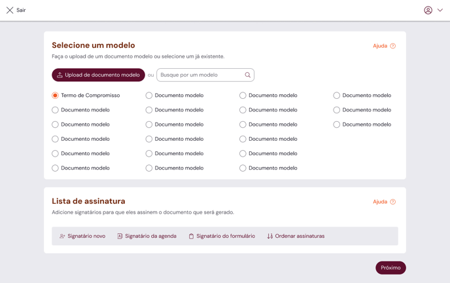Click the Ordenar assinaturas sort icon

[x=269, y=236]
